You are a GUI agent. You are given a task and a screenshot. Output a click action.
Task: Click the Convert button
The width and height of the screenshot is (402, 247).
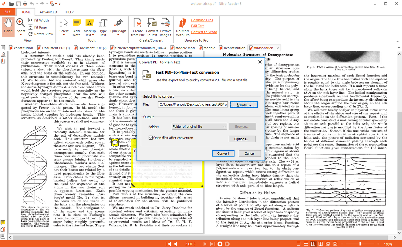click(223, 153)
